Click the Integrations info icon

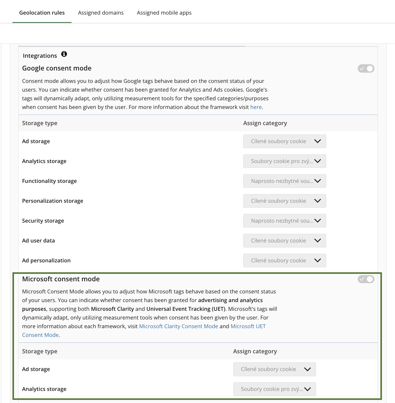point(64,54)
